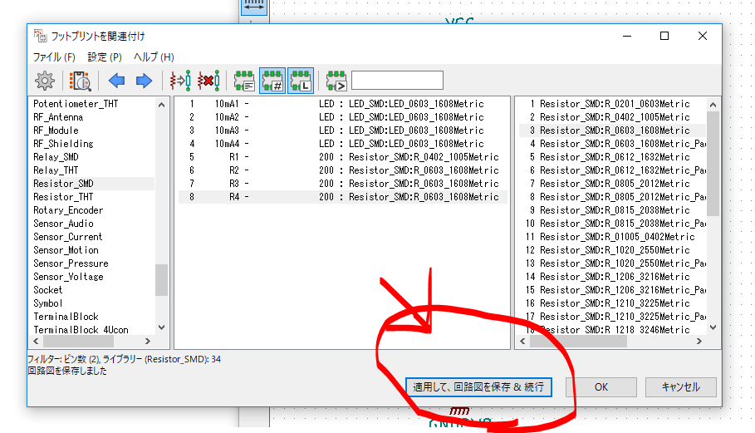Run automatic footprint association icon
Image resolution: width=755 pixels, height=433 pixels.
(x=180, y=81)
